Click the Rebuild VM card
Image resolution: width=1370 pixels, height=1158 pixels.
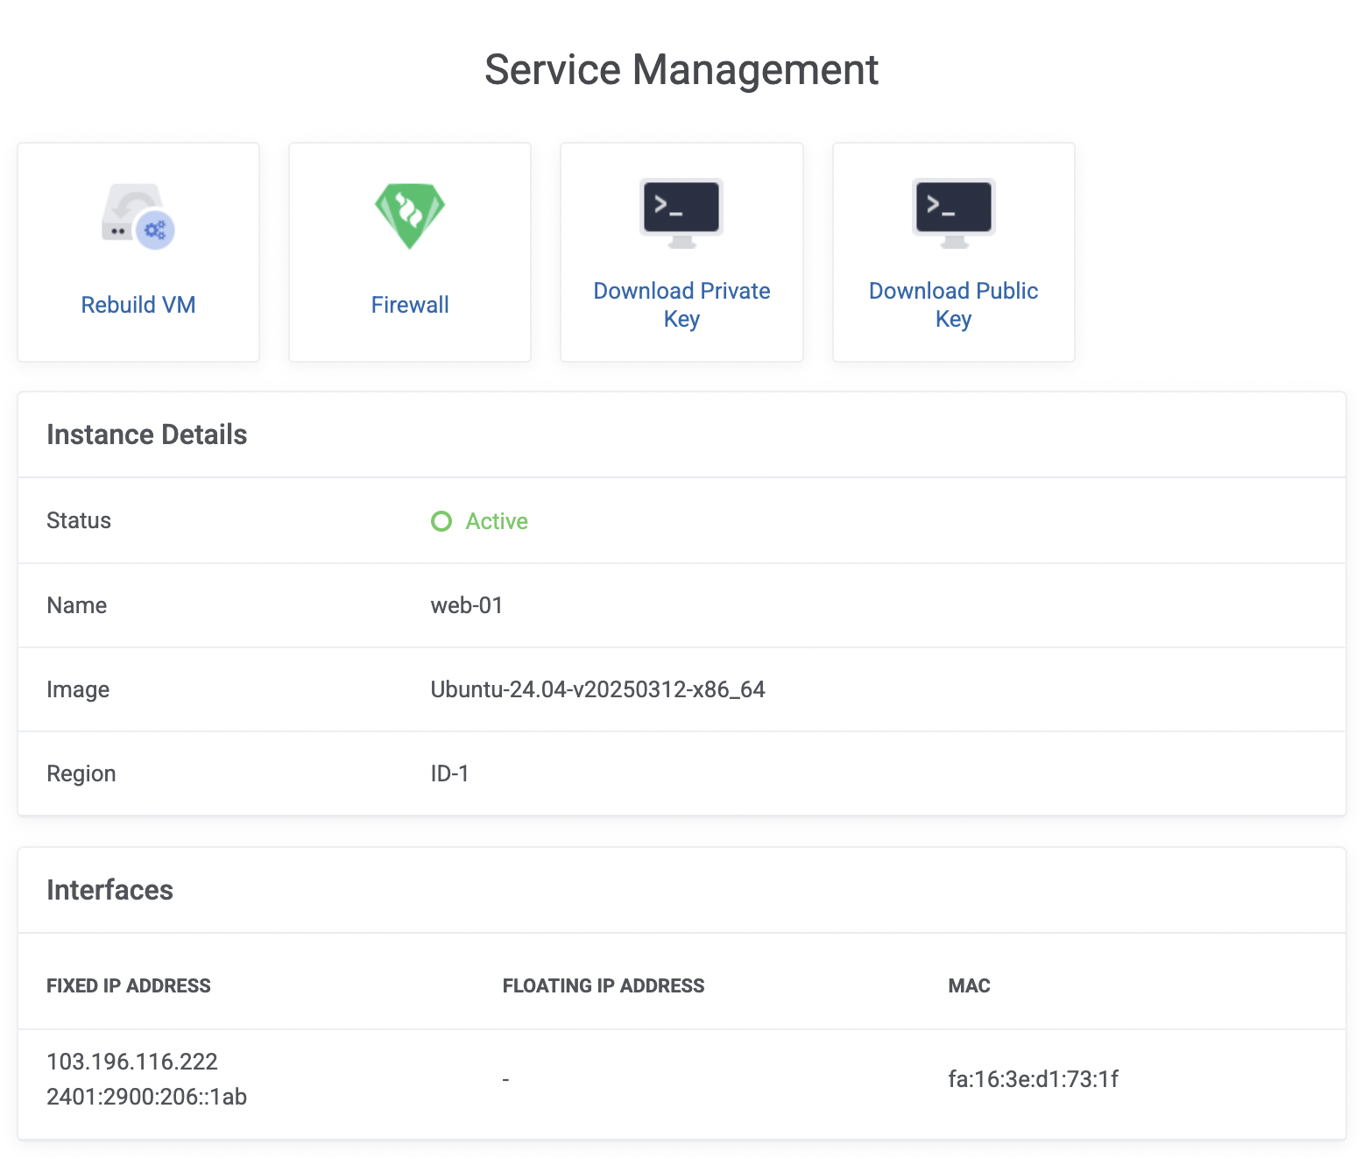[138, 251]
